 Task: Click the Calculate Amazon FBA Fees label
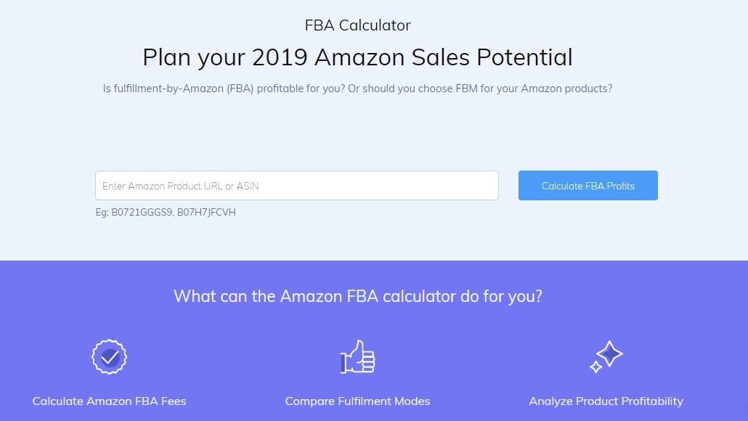(x=110, y=401)
